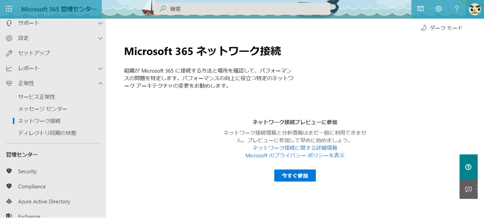Viewport: 484px width, 218px height.
Task: Open サービス正常性 page
Action: (x=37, y=97)
